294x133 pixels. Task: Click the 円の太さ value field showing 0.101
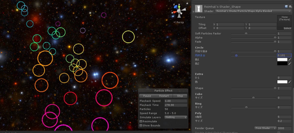pos(285,55)
